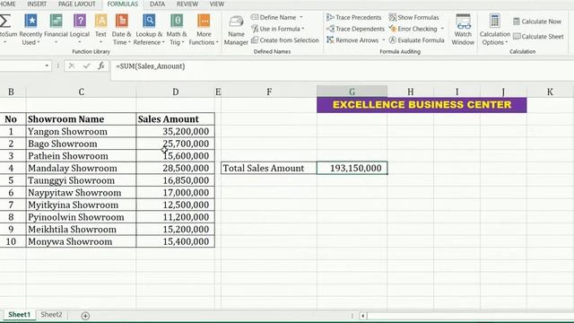Click the EXCELLENCE BUSINESS CENTER banner cell
Viewport: 574px width, 323px height.
(422, 105)
